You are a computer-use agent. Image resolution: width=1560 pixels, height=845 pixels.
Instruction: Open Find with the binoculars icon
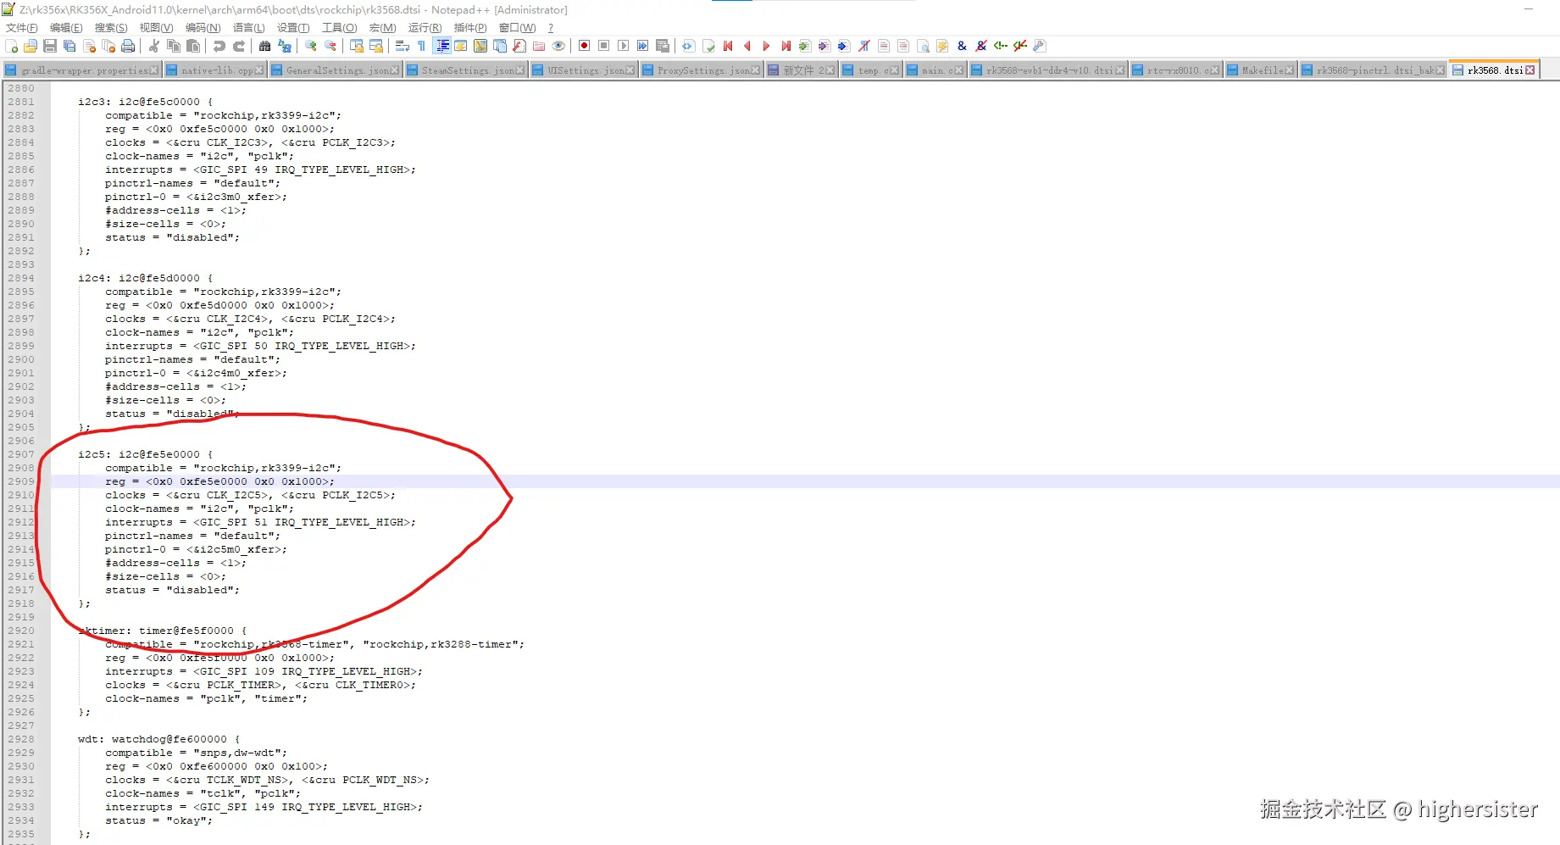[x=265, y=46]
